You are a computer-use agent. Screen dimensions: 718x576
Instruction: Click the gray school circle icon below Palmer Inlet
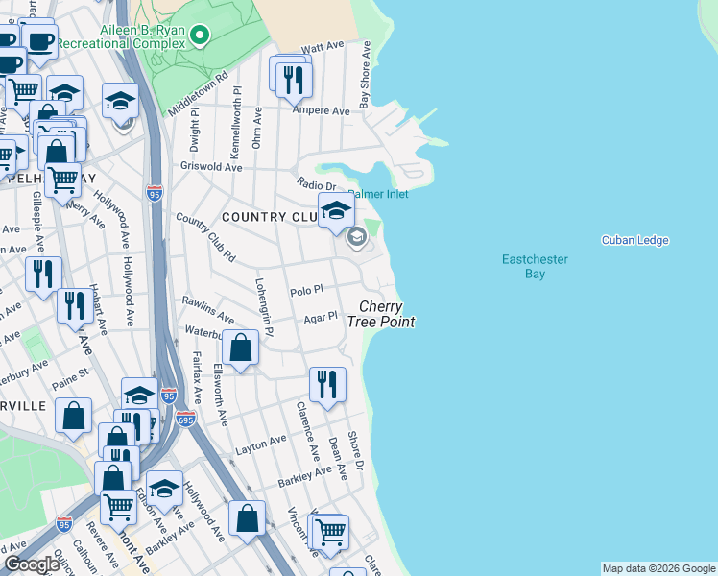[357, 237]
